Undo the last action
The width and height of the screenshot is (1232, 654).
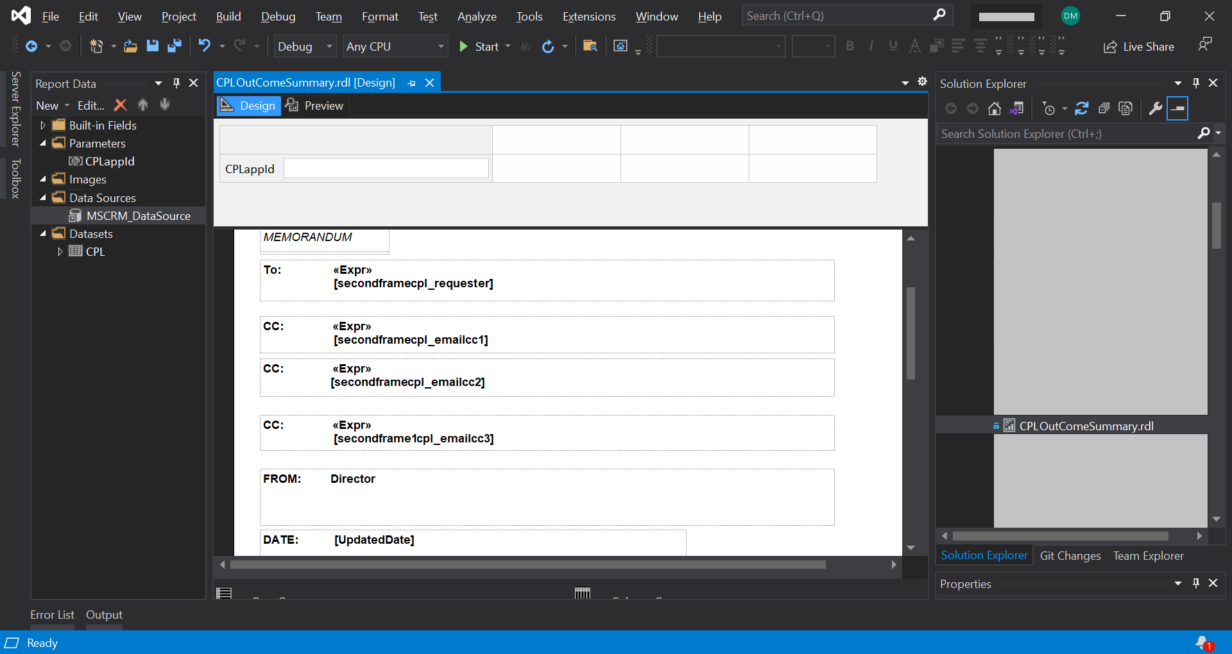click(x=205, y=46)
